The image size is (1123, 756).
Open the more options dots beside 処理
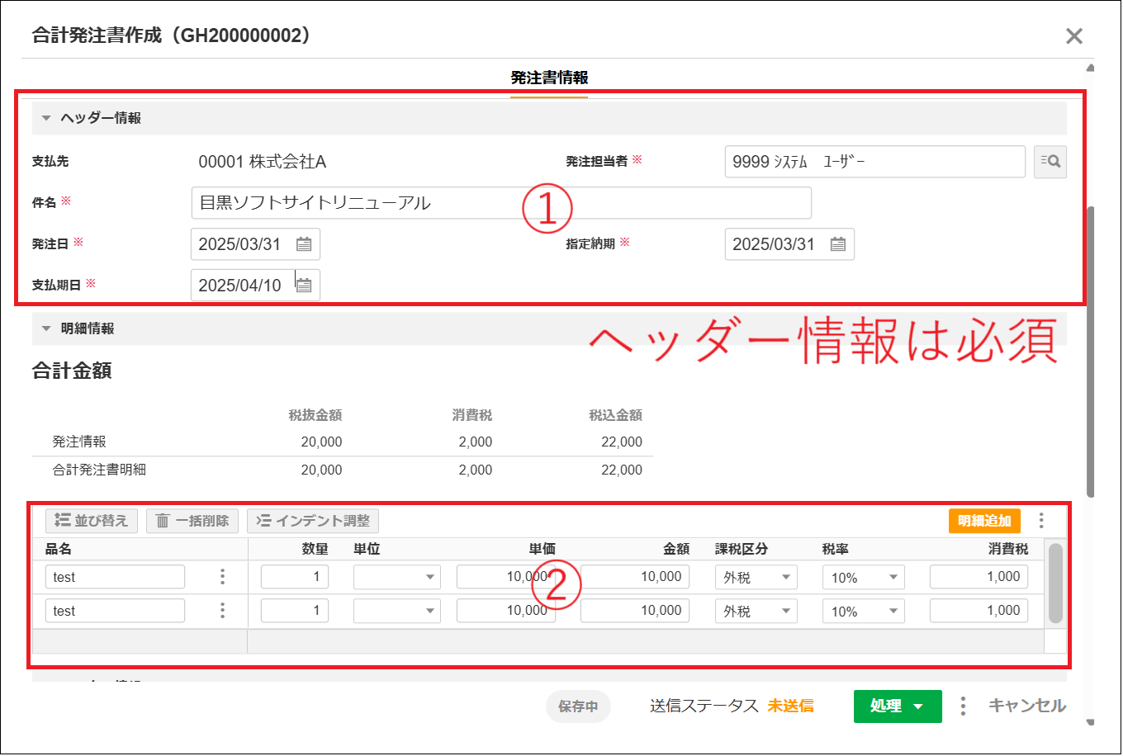[963, 706]
